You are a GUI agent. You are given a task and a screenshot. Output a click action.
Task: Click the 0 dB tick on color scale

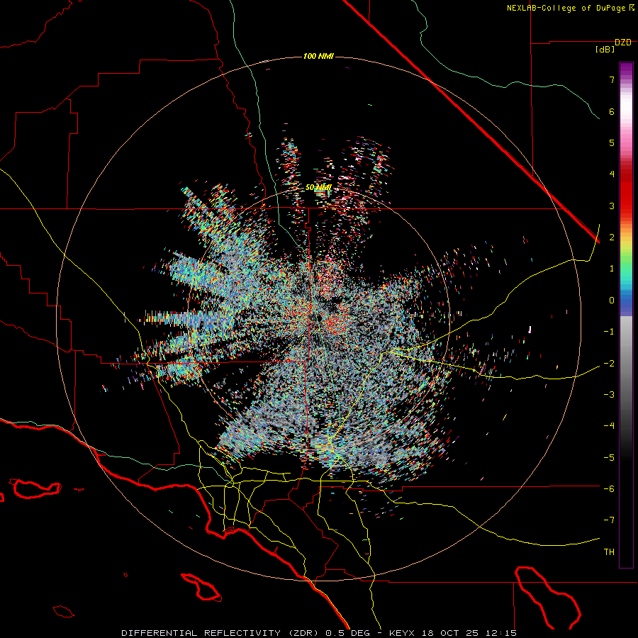[x=612, y=301]
